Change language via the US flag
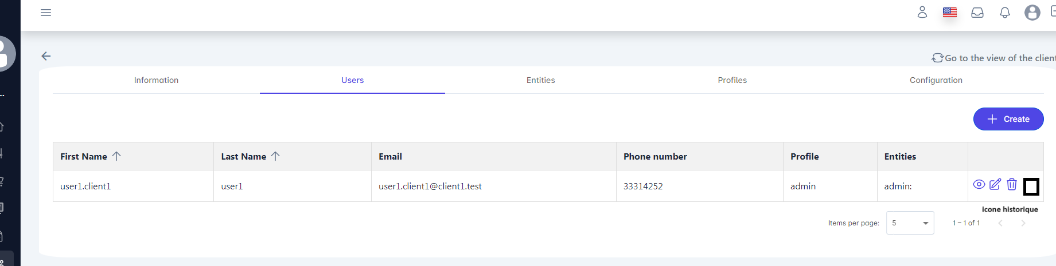This screenshot has height=266, width=1056. click(x=950, y=12)
